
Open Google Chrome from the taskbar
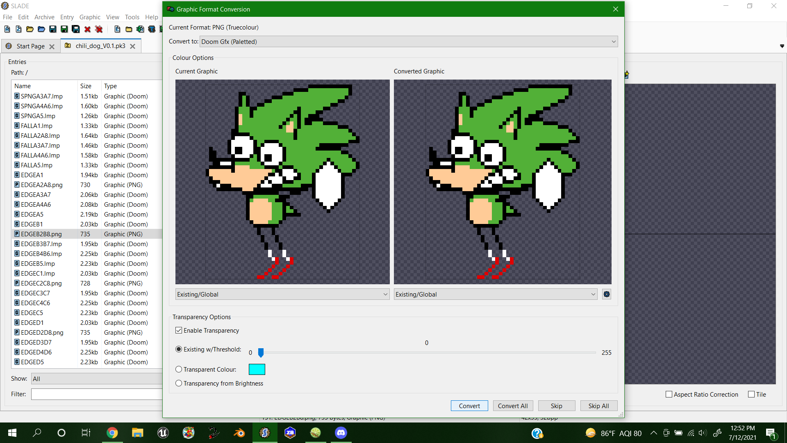click(x=112, y=433)
